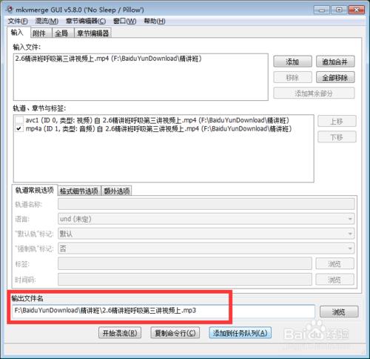Switch to the 输入 tab

click(x=18, y=33)
